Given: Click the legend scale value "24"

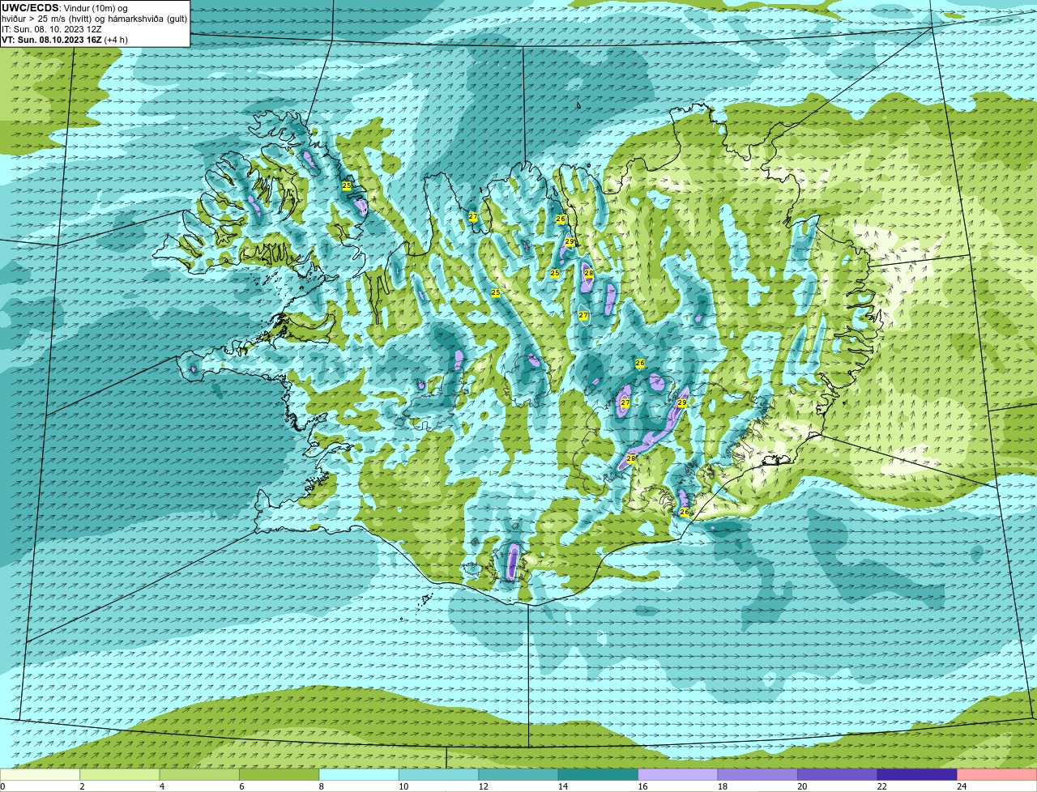Looking at the screenshot, I should 961,786.
